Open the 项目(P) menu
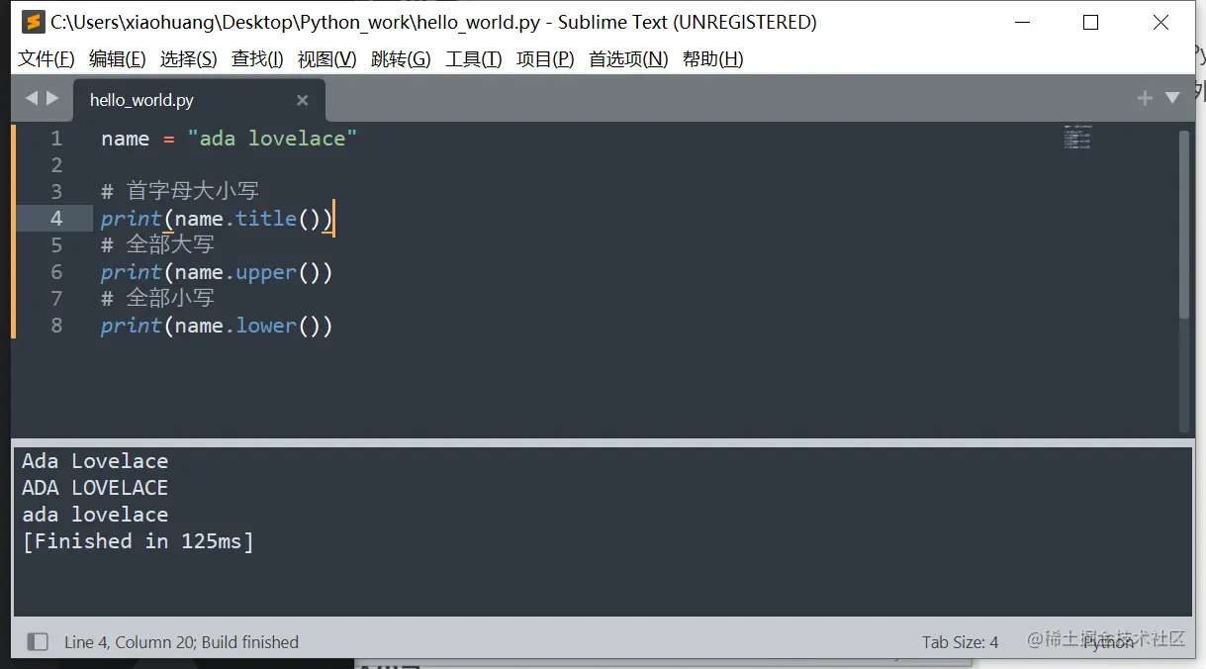Screen dimensions: 1206x669 tap(545, 59)
